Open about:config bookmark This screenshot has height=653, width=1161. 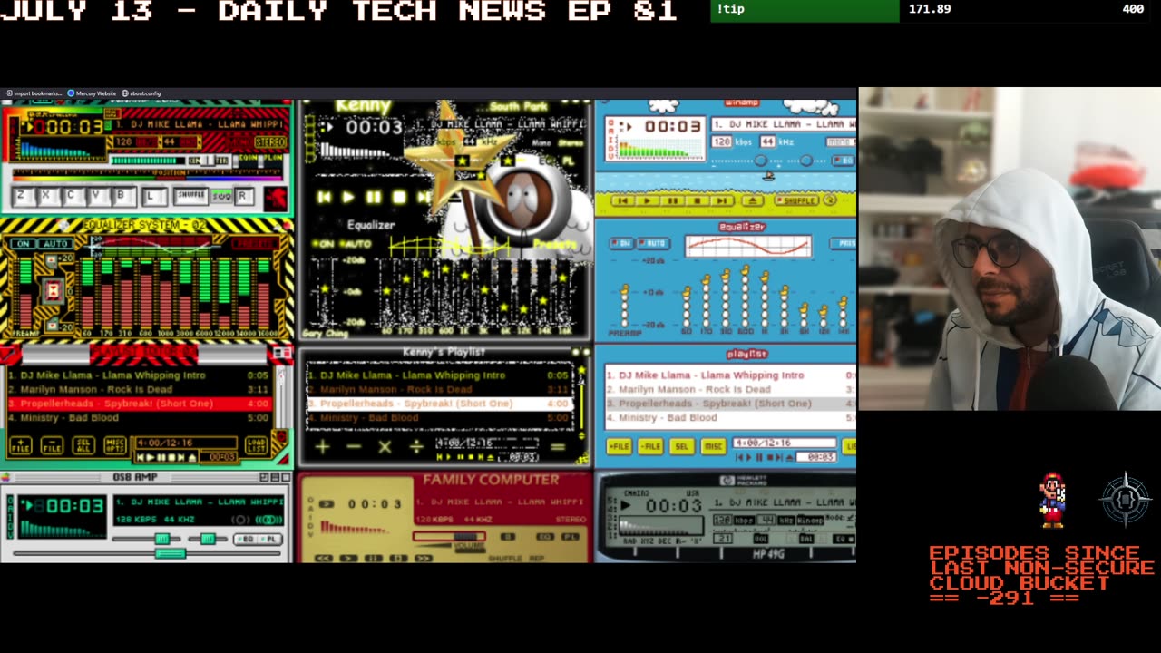coord(141,93)
